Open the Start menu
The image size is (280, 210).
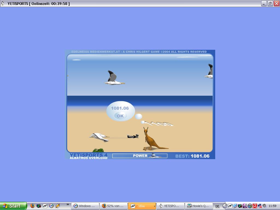[13, 206]
